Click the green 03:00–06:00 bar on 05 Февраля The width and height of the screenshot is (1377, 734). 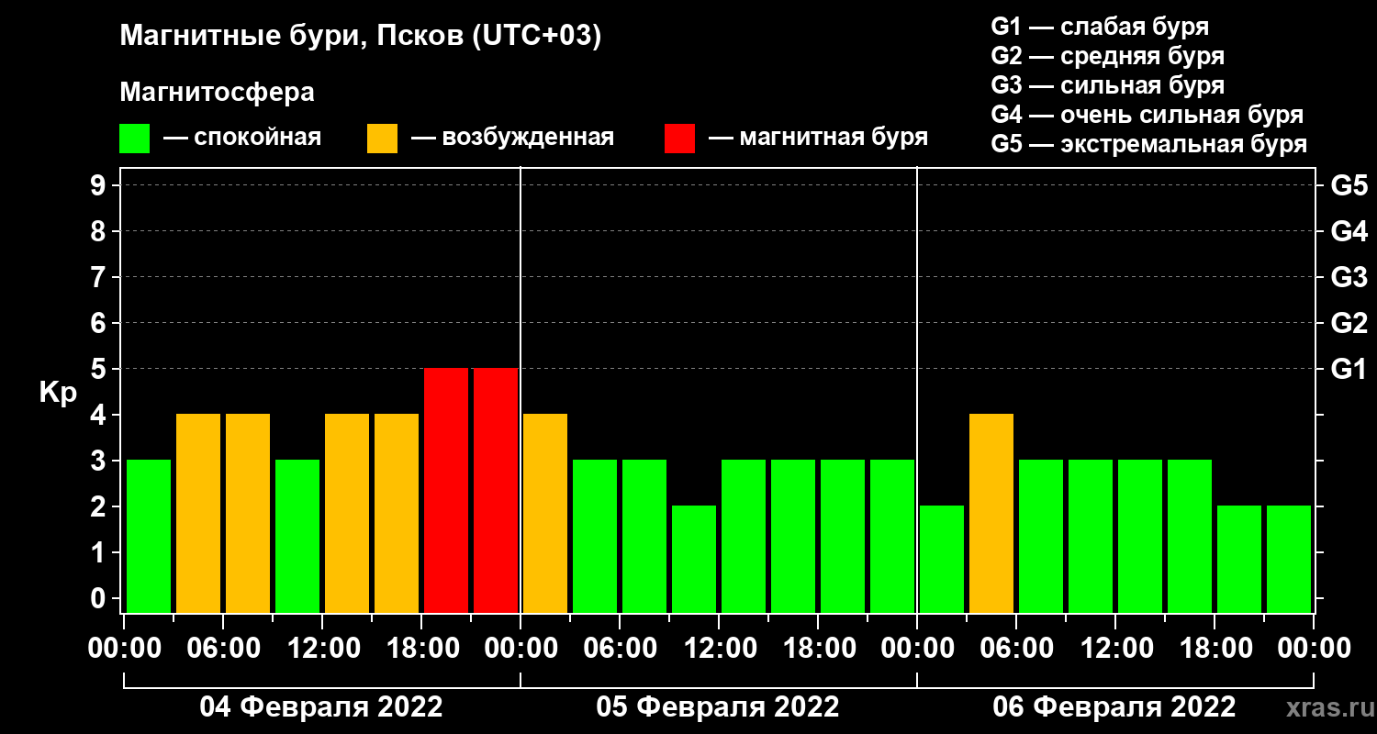[x=595, y=536]
